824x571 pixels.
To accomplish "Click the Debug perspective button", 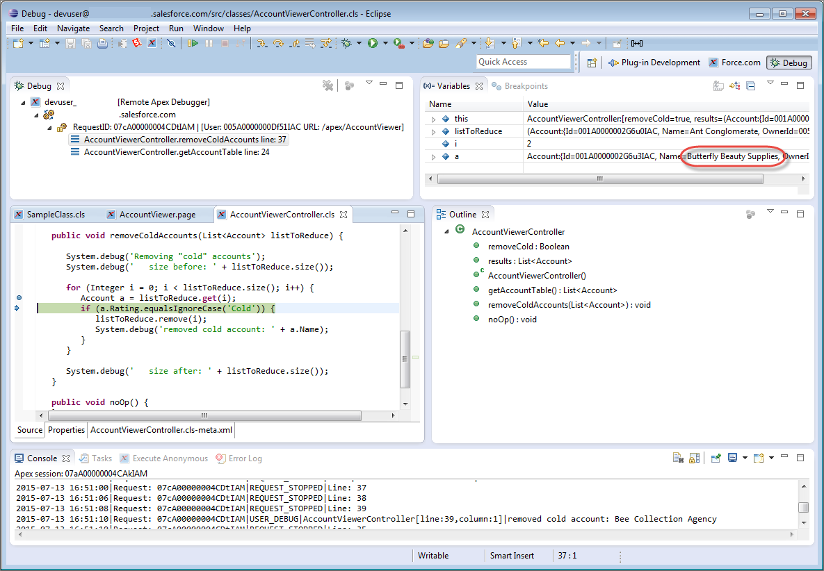I will [789, 63].
